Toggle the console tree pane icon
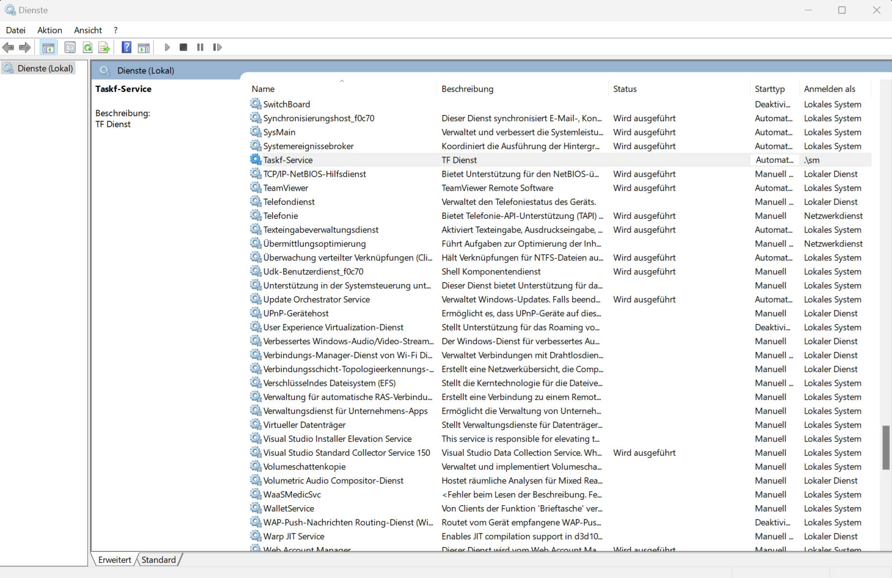Image resolution: width=892 pixels, height=578 pixels. (x=48, y=47)
